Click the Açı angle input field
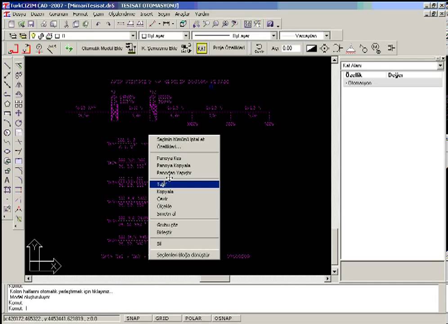The image size is (448, 324). point(291,48)
